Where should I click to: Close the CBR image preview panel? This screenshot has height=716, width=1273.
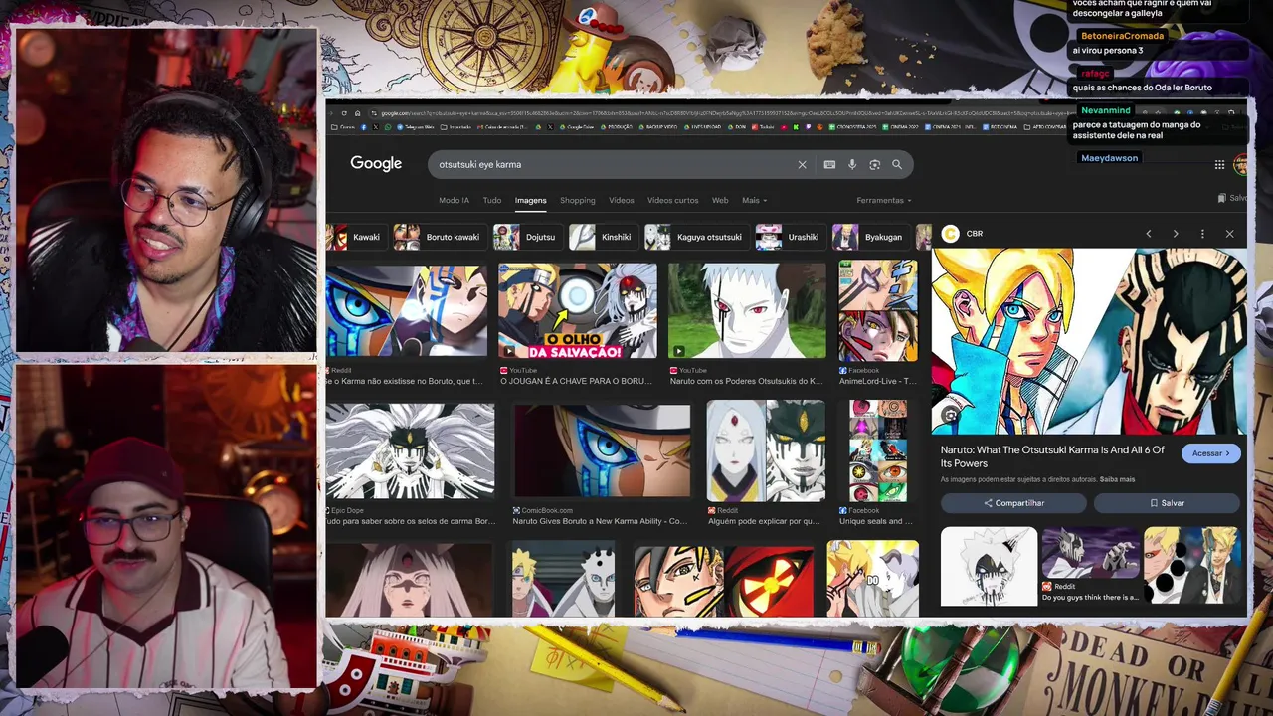click(1229, 234)
